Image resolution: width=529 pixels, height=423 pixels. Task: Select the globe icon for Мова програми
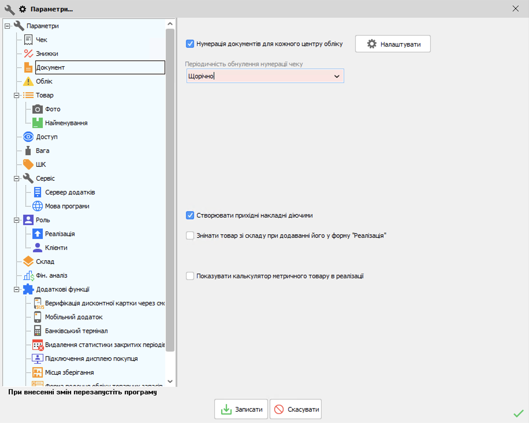point(38,206)
